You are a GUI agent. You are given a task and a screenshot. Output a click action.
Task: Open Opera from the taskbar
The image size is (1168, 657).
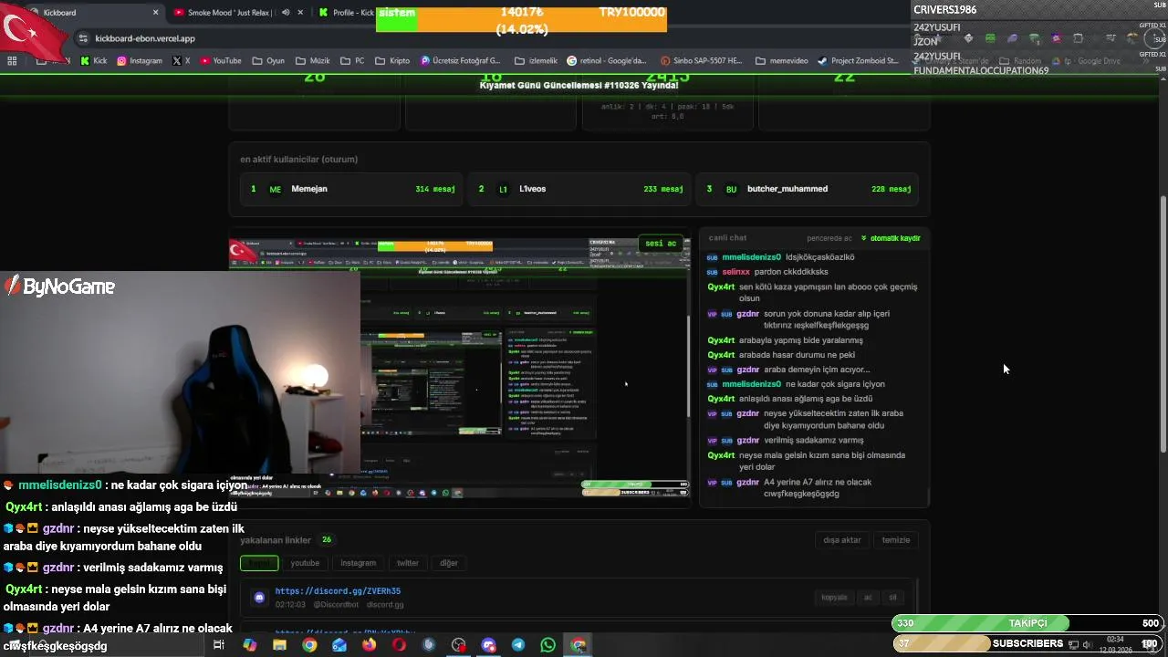(x=399, y=645)
